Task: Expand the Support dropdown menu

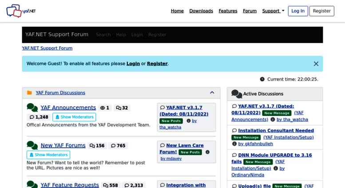Action: (273, 11)
